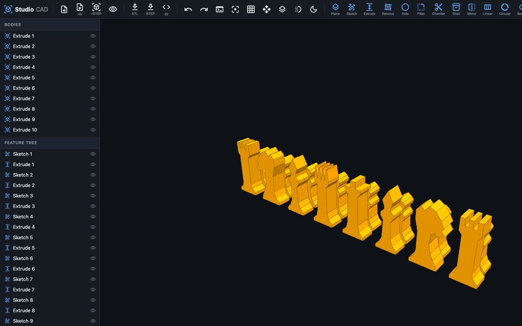Open the terminal console icon
This screenshot has width=522, height=326.
tap(220, 9)
